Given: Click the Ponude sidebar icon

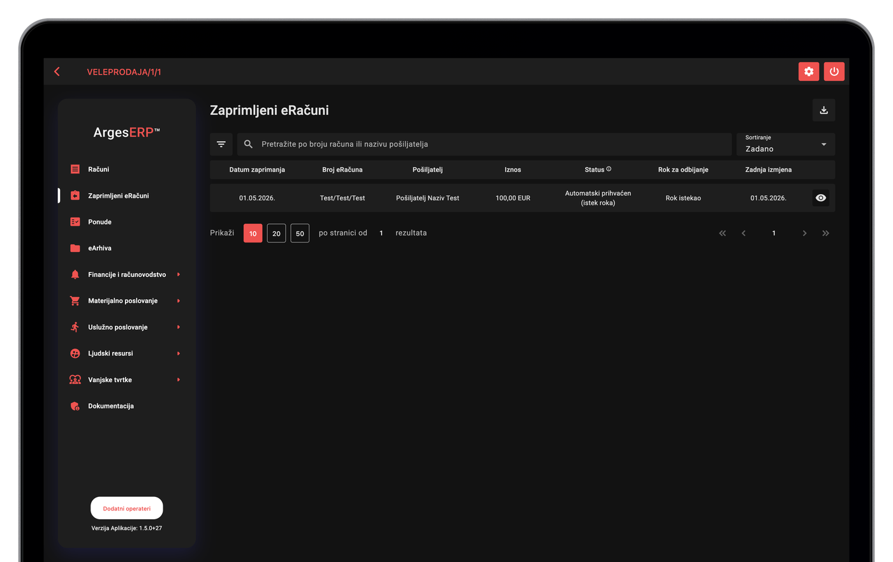Looking at the screenshot, I should point(75,222).
